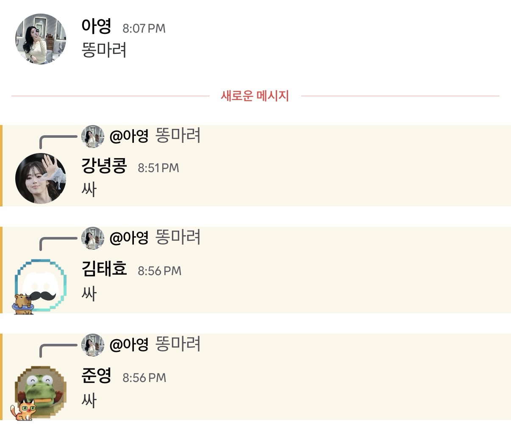This screenshot has height=432, width=511.
Task: Jump to original via 똥마려 preview above 준영
Action: (178, 344)
